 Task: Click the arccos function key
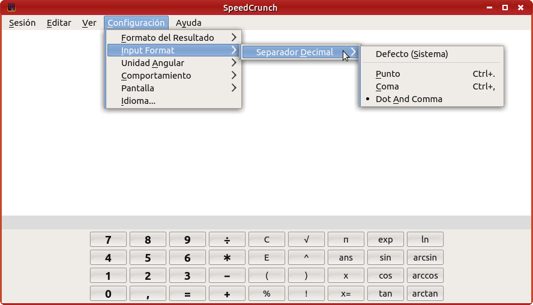click(425, 276)
